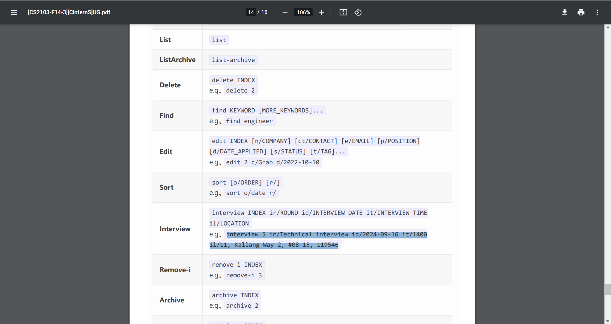Print the PDF document

[581, 12]
